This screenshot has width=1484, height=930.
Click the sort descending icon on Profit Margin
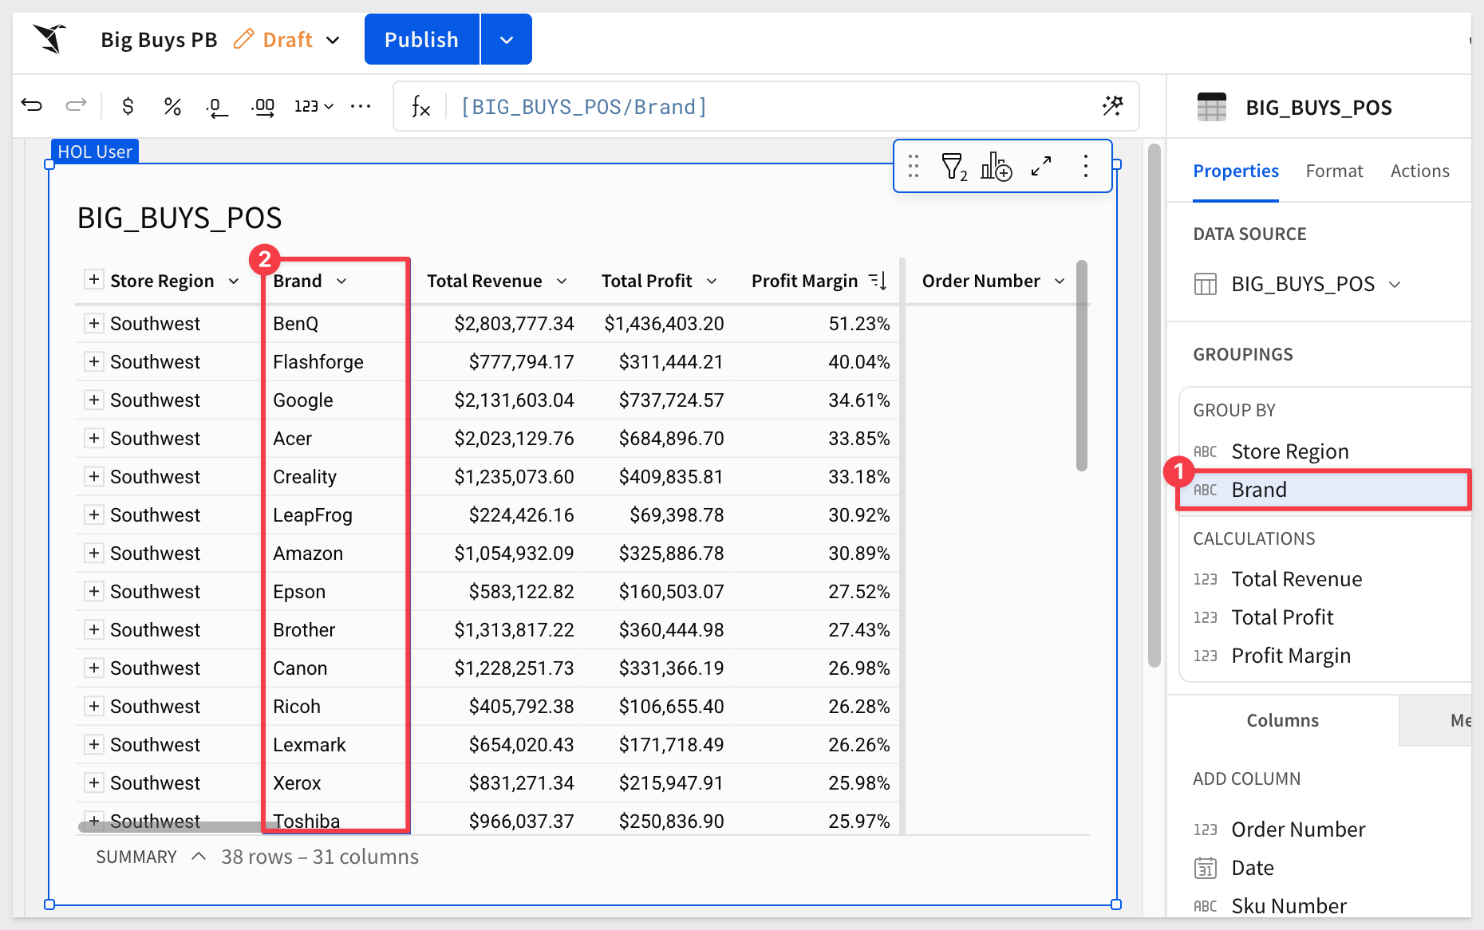tap(878, 281)
